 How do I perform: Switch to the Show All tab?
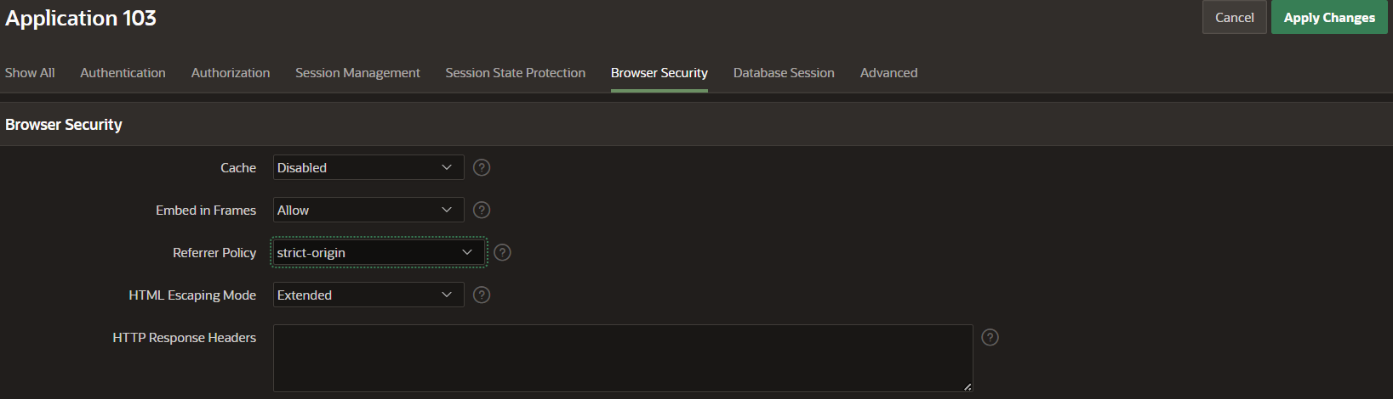[30, 73]
